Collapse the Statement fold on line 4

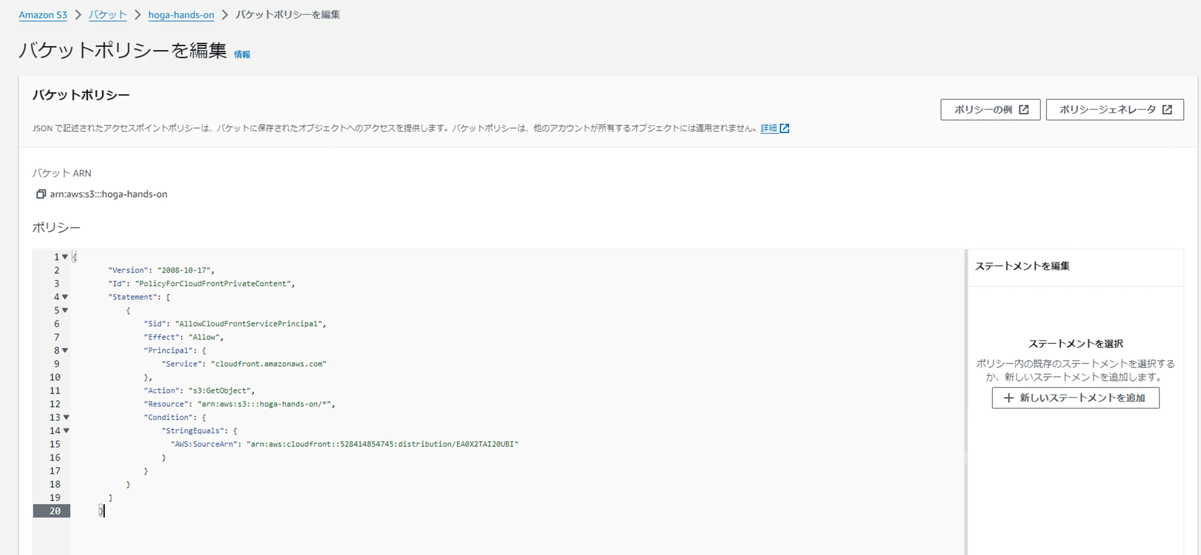point(65,297)
